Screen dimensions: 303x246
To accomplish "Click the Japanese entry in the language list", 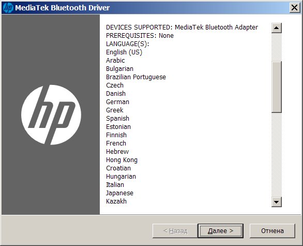I will [119, 193].
